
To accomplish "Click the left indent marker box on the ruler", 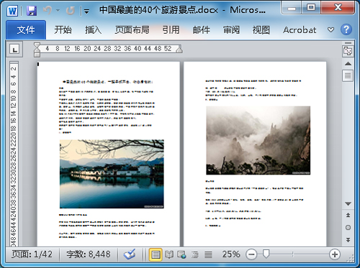I will (x=37, y=55).
